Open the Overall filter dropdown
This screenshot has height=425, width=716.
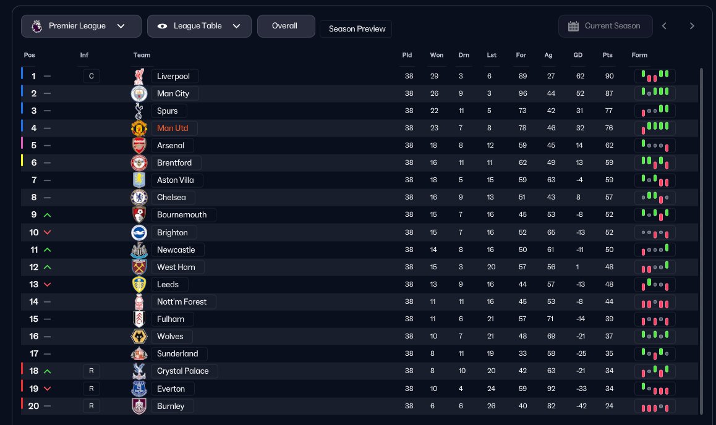(x=286, y=26)
